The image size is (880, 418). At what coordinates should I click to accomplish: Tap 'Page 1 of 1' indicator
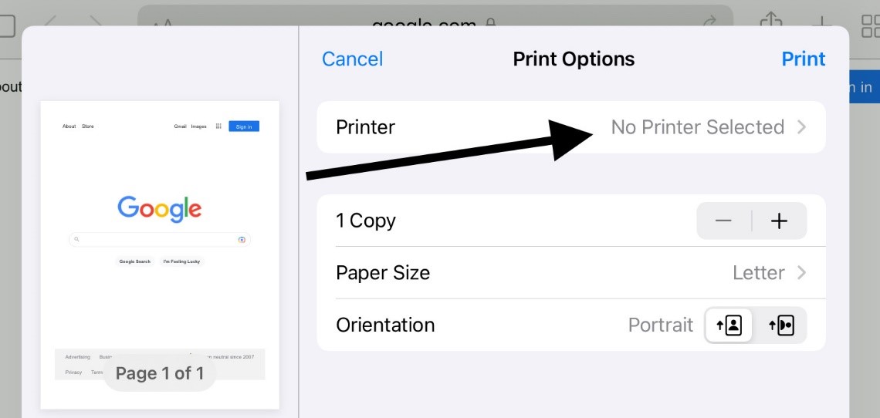coord(160,374)
